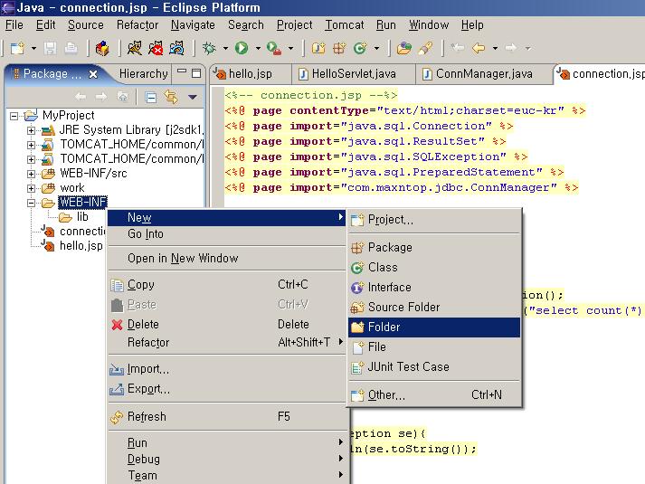Toggle Link with Editor in Package Explorer
This screenshot has height=484, width=645.
170,97
